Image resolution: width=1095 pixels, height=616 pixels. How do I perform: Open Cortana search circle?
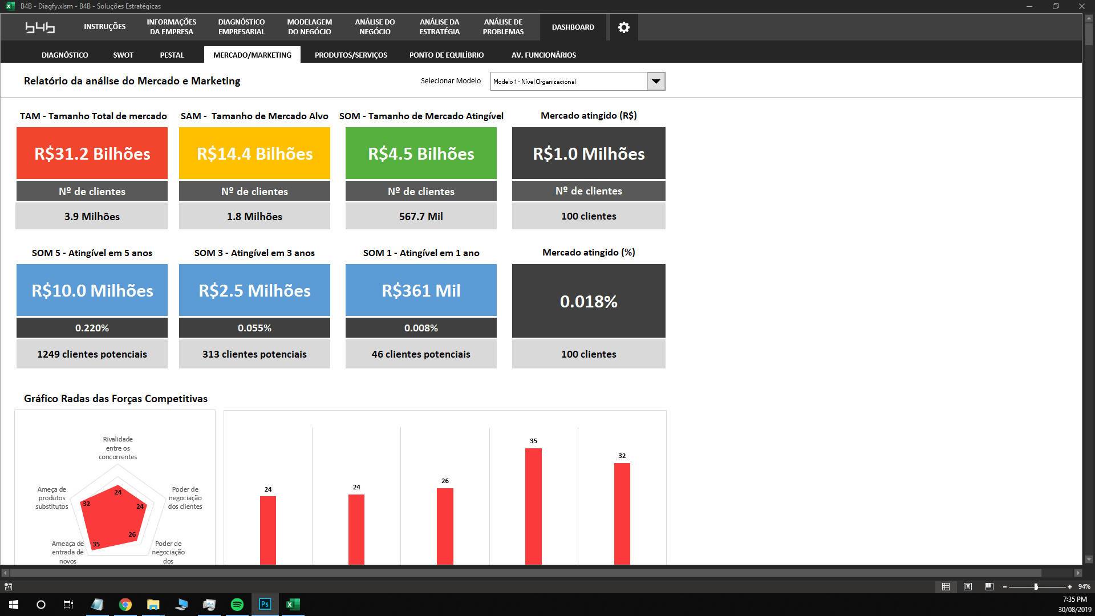click(x=41, y=604)
